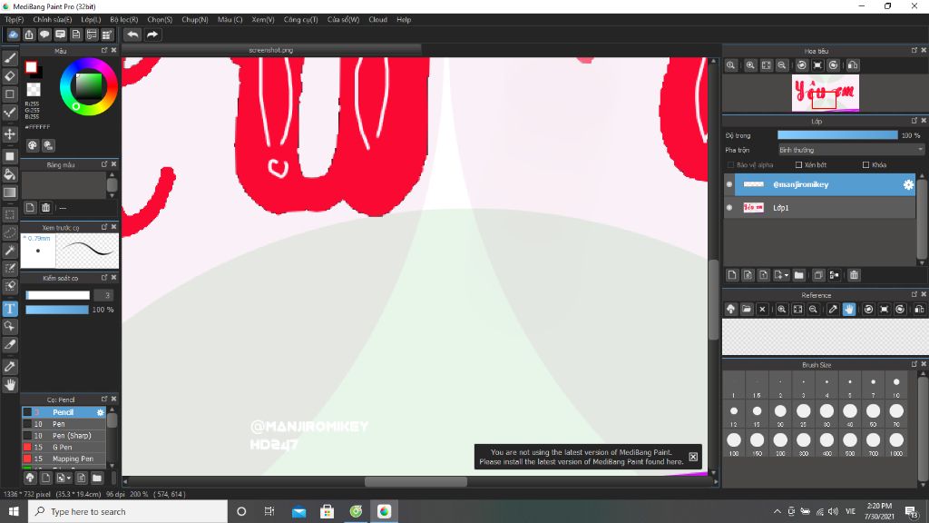Open reference image with folder icon
The image size is (929, 523).
click(x=747, y=309)
